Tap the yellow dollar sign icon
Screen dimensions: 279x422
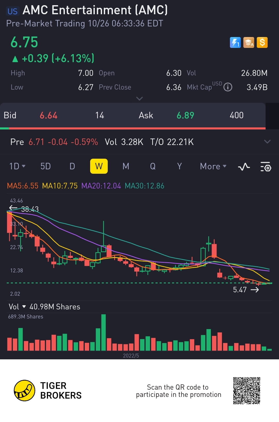262,42
